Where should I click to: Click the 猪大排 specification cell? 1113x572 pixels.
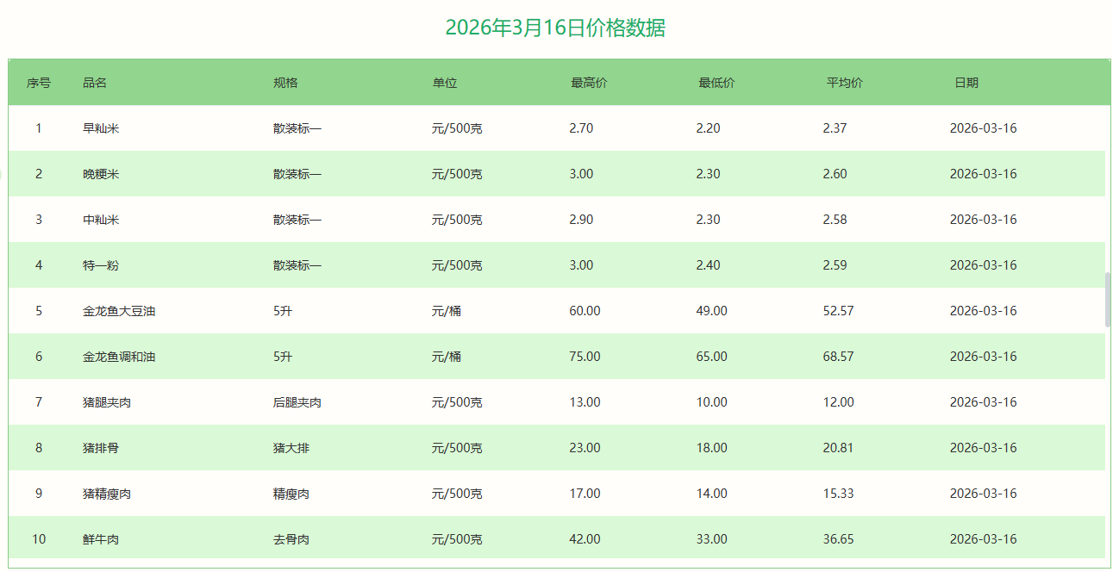[x=291, y=448]
